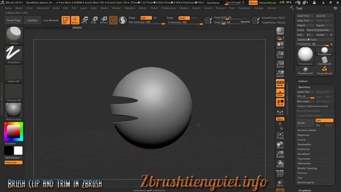This screenshot has width=341, height=192.
Task: Toggle the Smt smooth option beside Divide
Action: pyautogui.click(x=324, y=121)
